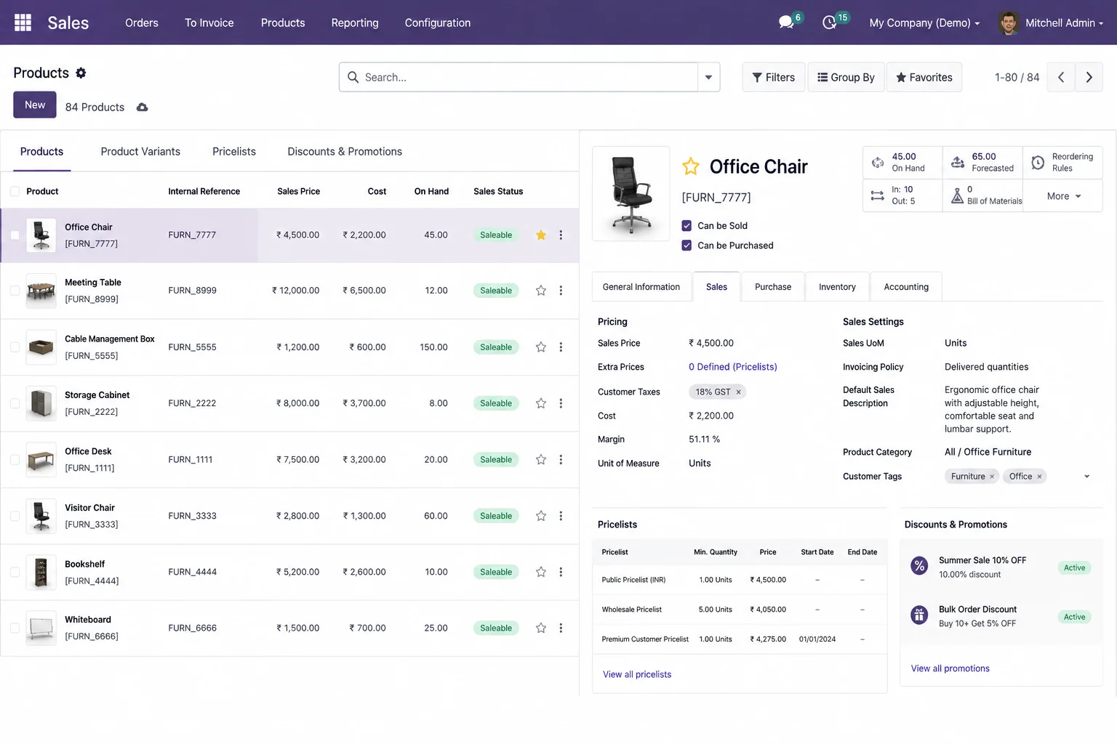Toggle favorite star next to Office Chair title
The image size is (1117, 744).
click(x=691, y=166)
